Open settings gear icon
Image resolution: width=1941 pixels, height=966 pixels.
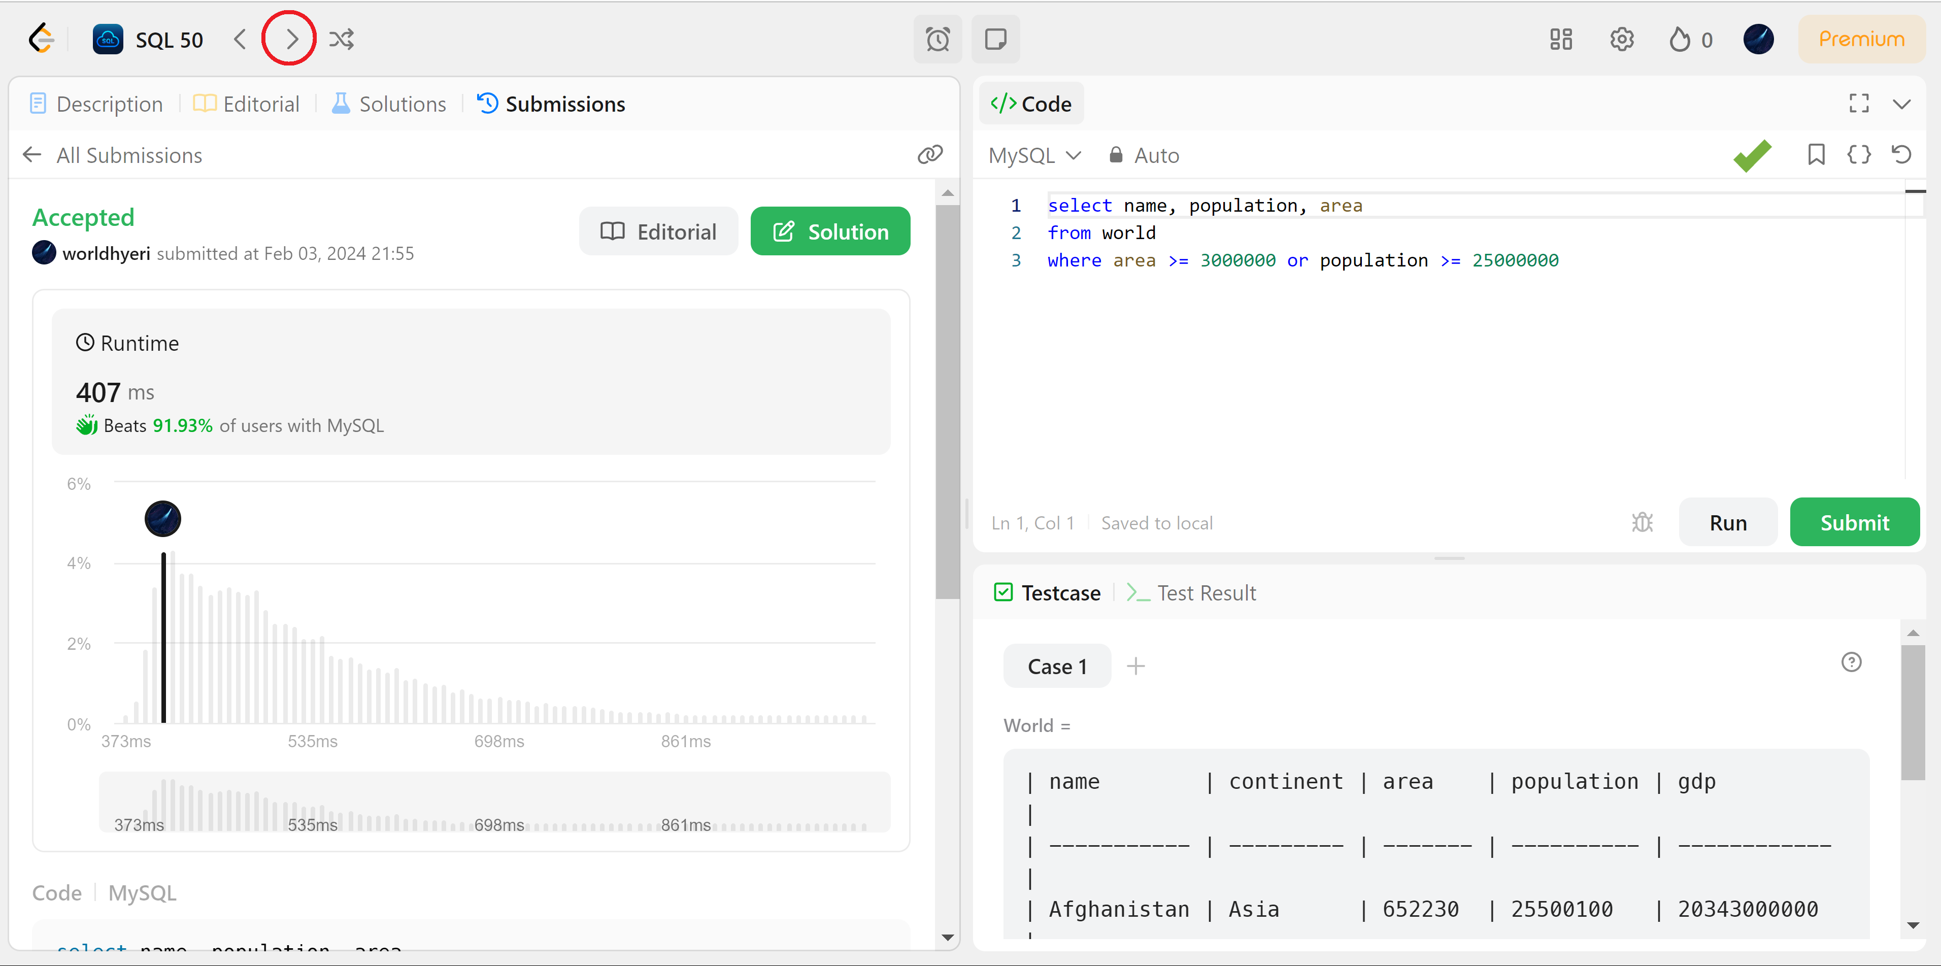click(x=1622, y=39)
